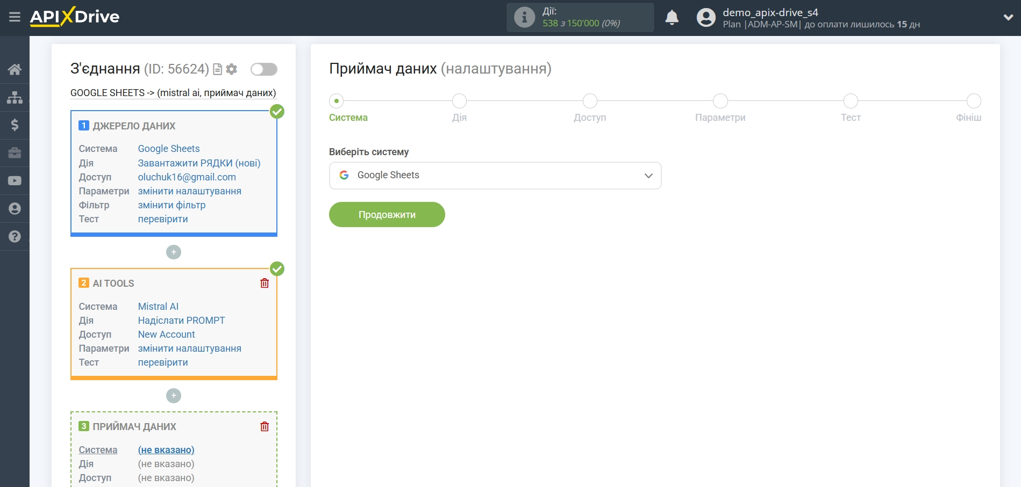The image size is (1021, 487).
Task: Open the Mistral AI system link
Action: point(158,307)
